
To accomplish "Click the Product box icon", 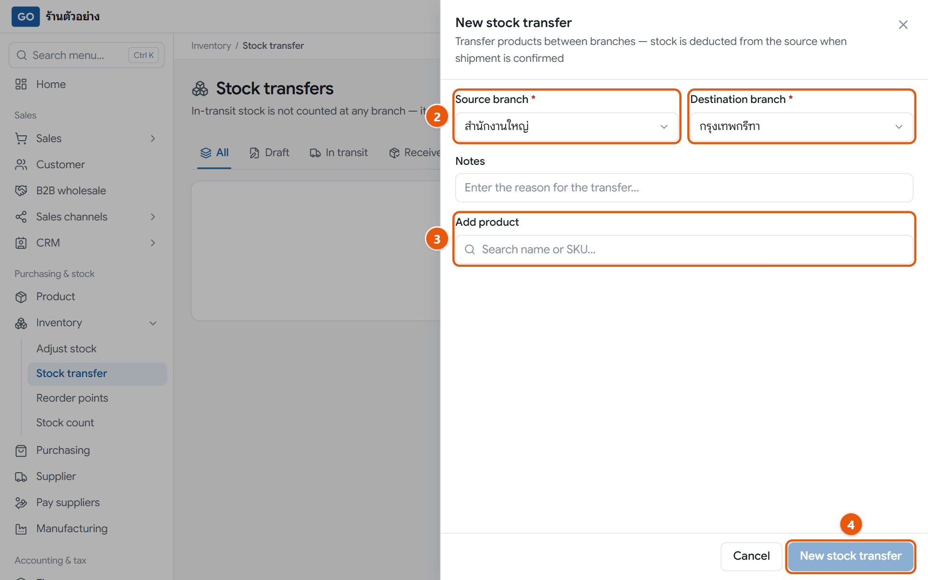I will (x=21, y=297).
